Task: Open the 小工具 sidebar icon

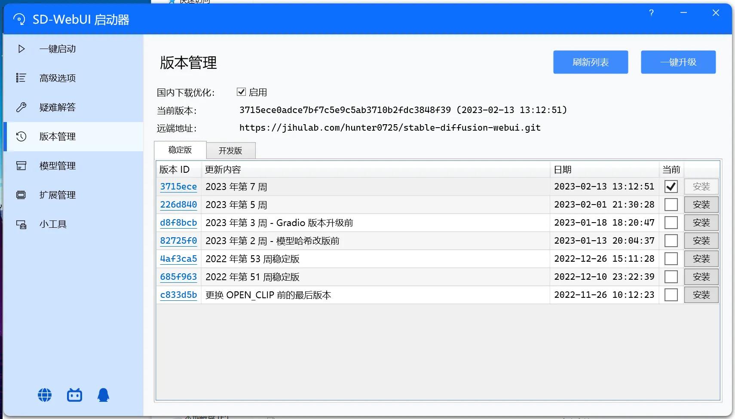Action: [21, 224]
